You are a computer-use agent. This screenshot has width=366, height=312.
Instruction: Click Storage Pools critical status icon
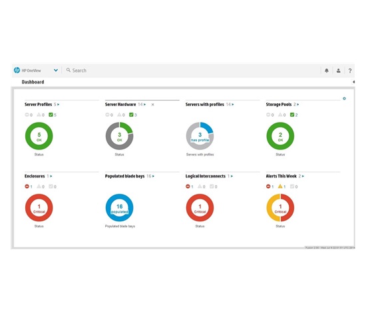tap(268, 115)
